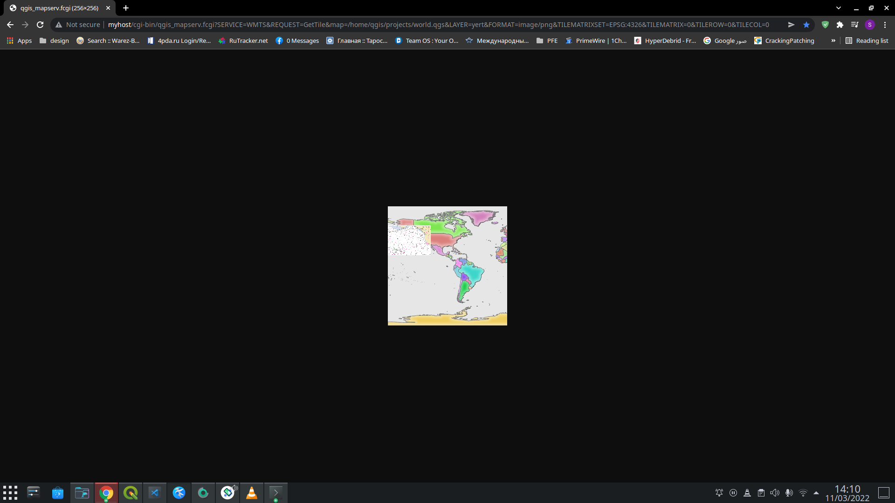
Task: Open the tab search dropdown arrow
Action: click(839, 8)
